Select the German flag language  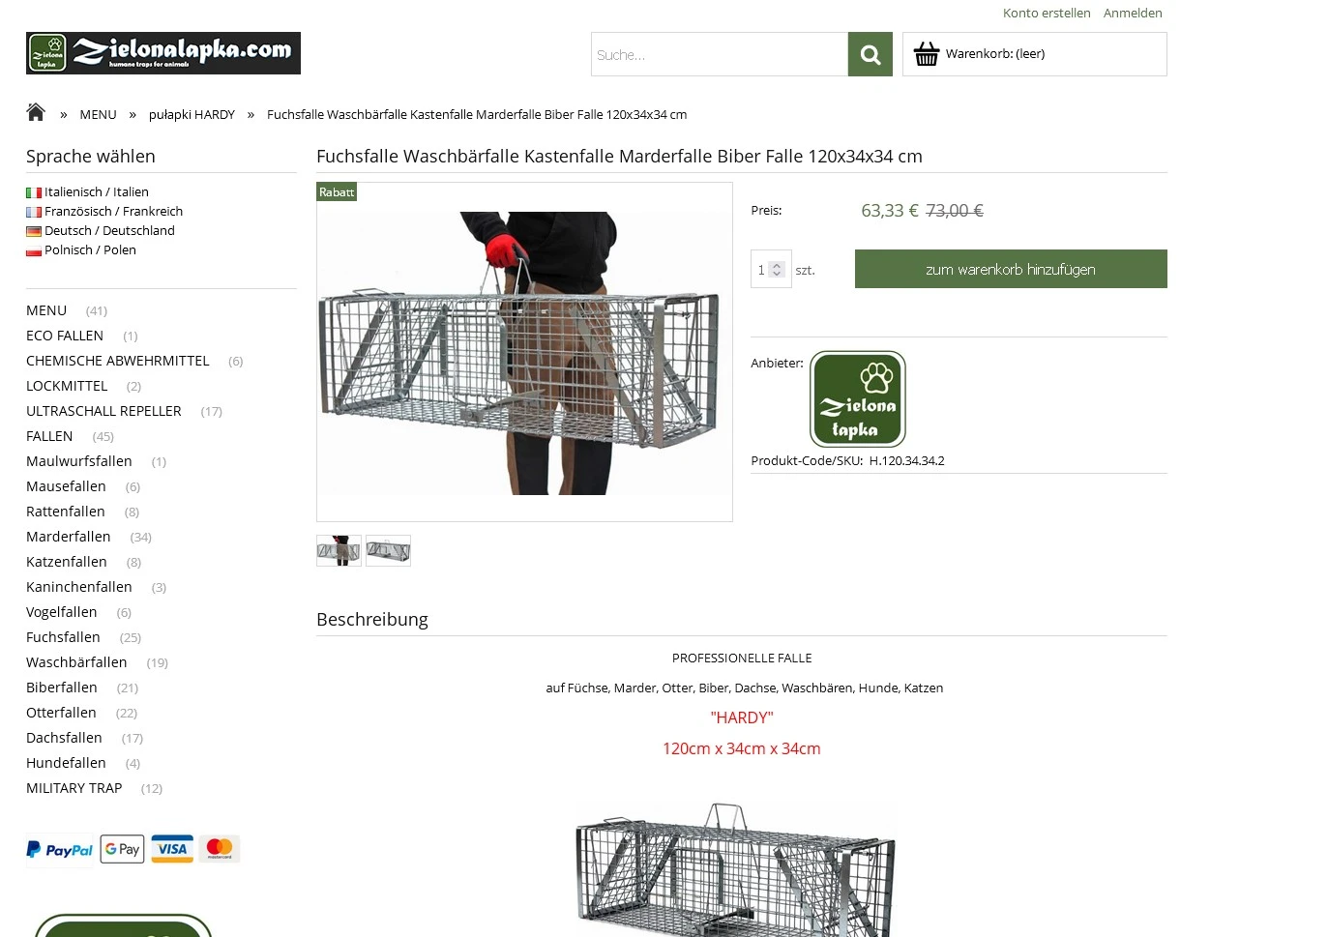[34, 231]
